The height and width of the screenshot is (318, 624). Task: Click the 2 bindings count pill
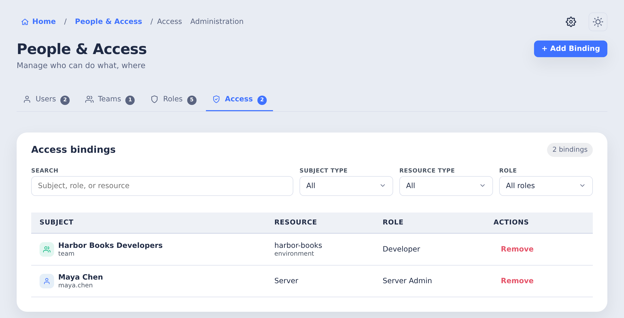point(570,150)
